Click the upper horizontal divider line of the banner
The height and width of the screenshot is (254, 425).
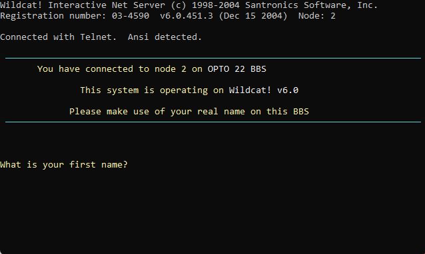(x=213, y=58)
